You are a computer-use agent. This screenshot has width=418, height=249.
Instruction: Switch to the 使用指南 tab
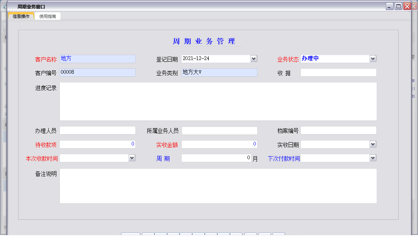pos(47,16)
